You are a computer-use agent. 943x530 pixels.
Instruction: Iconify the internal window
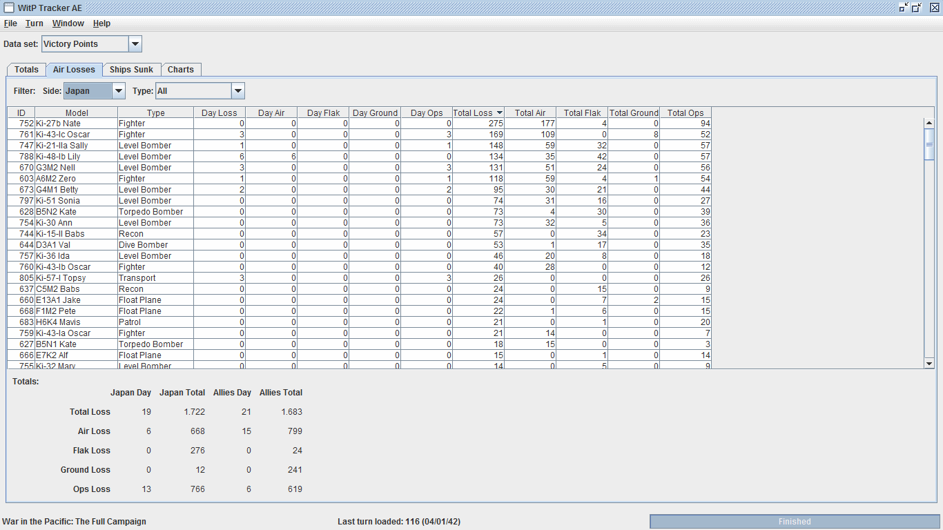click(904, 8)
